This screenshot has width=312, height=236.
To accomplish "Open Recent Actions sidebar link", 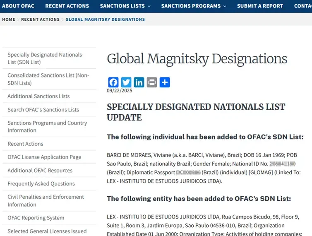I will [x=25, y=144].
